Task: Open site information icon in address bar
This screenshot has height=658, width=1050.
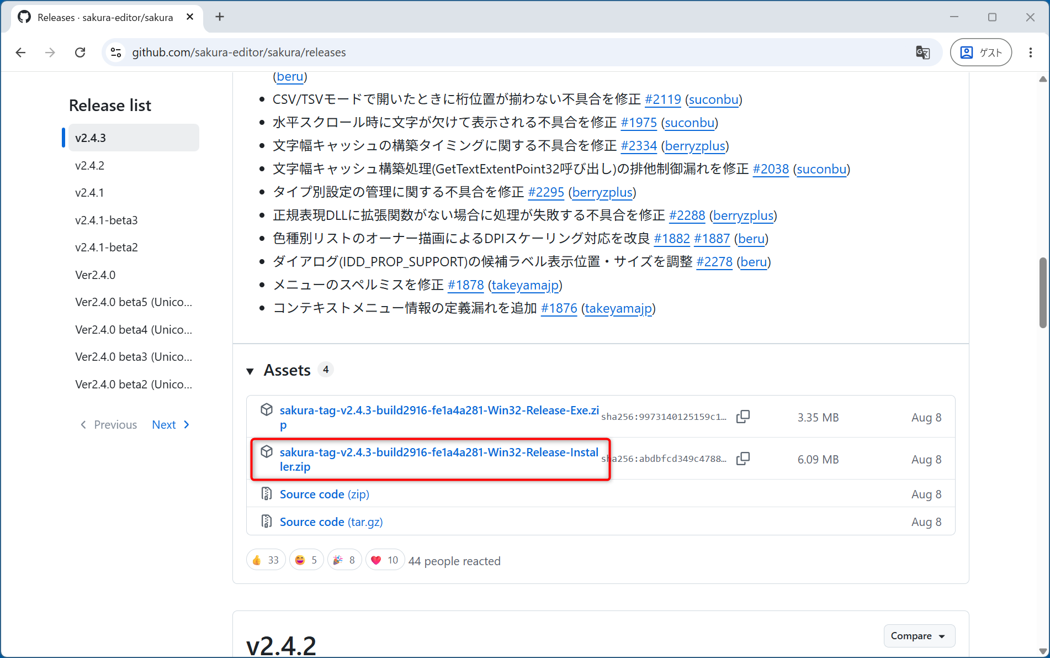Action: coord(116,52)
